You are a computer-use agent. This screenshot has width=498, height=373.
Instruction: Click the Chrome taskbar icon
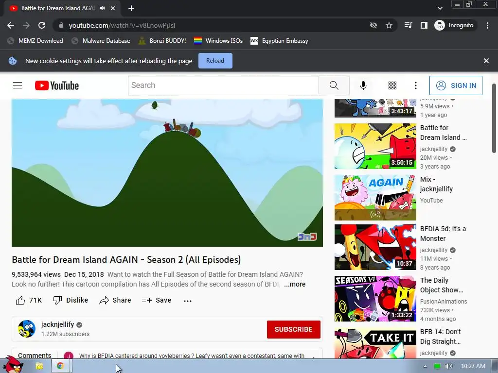point(60,366)
